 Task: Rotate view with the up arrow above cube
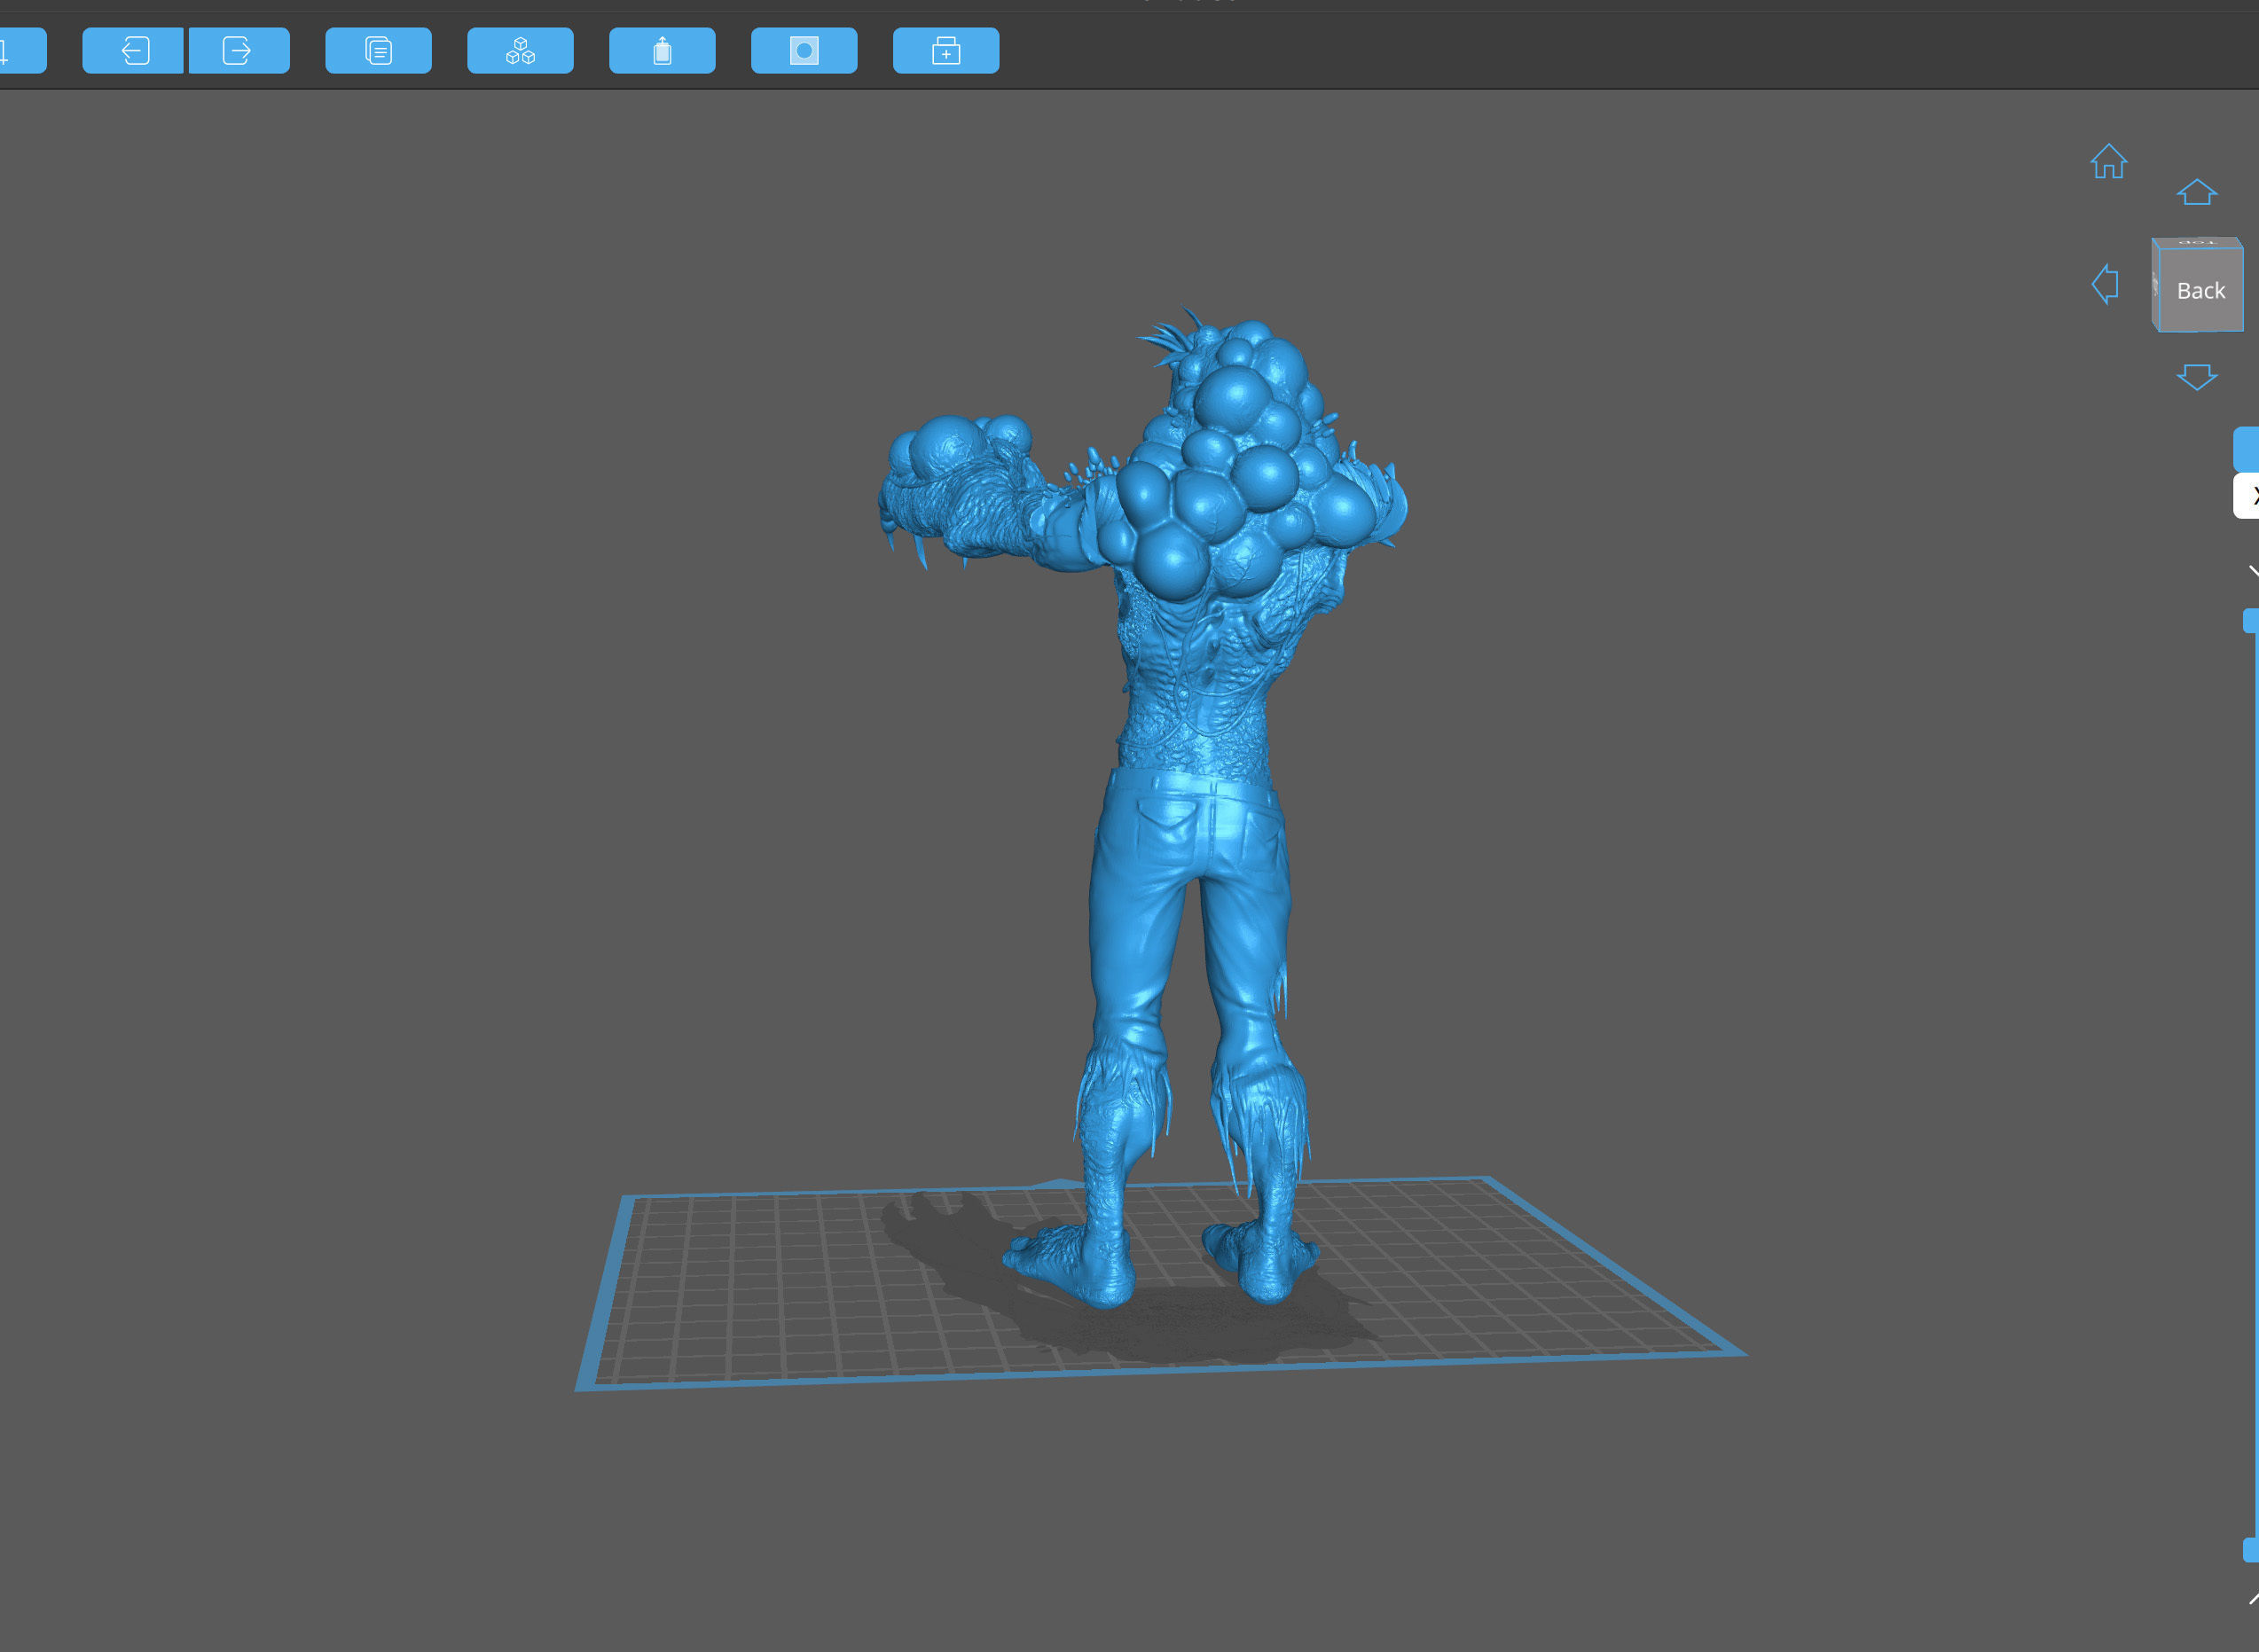click(2196, 191)
